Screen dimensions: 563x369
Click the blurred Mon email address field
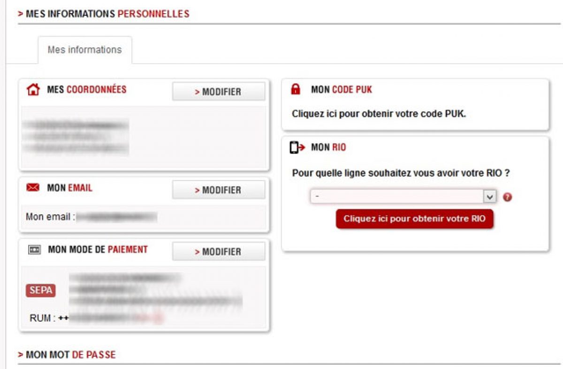116,217
